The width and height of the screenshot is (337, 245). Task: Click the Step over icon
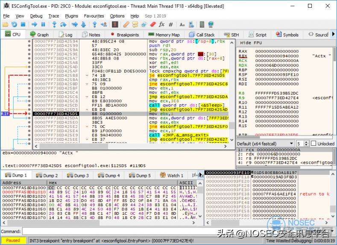tap(63, 24)
